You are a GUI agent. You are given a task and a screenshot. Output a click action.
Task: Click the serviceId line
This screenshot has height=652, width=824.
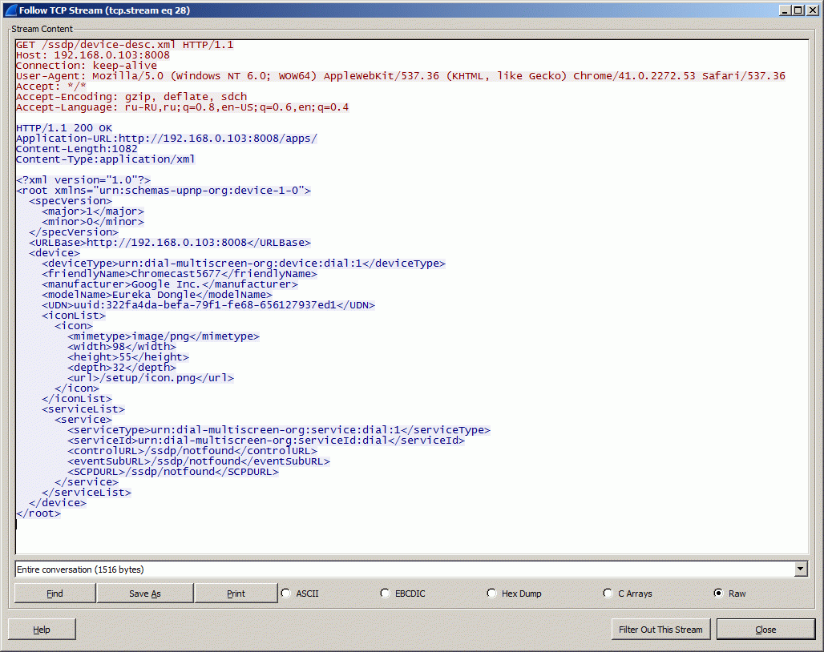tap(266, 441)
